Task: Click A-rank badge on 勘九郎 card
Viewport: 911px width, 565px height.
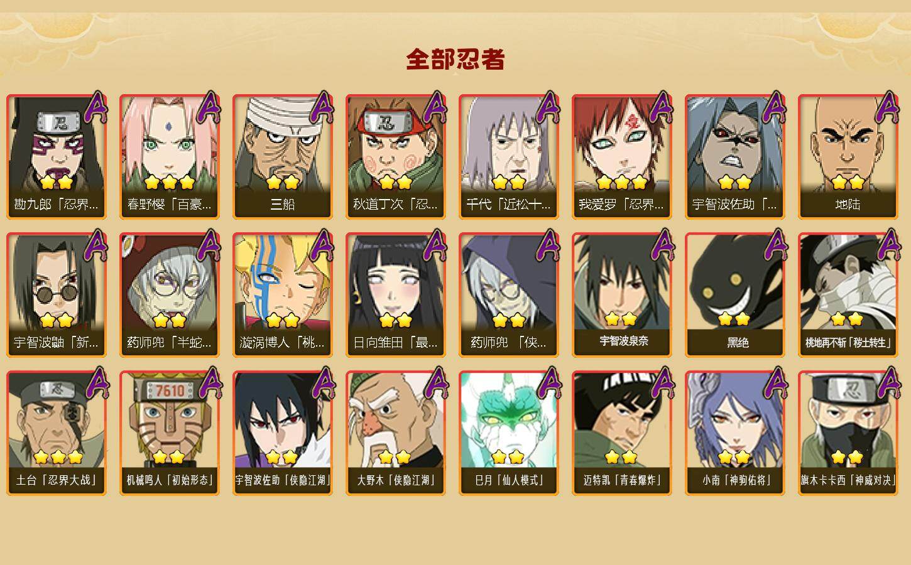Action: click(x=95, y=108)
